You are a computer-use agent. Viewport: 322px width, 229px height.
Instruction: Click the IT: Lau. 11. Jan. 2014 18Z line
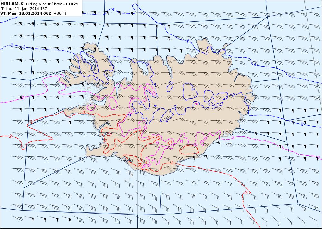(x=24, y=9)
